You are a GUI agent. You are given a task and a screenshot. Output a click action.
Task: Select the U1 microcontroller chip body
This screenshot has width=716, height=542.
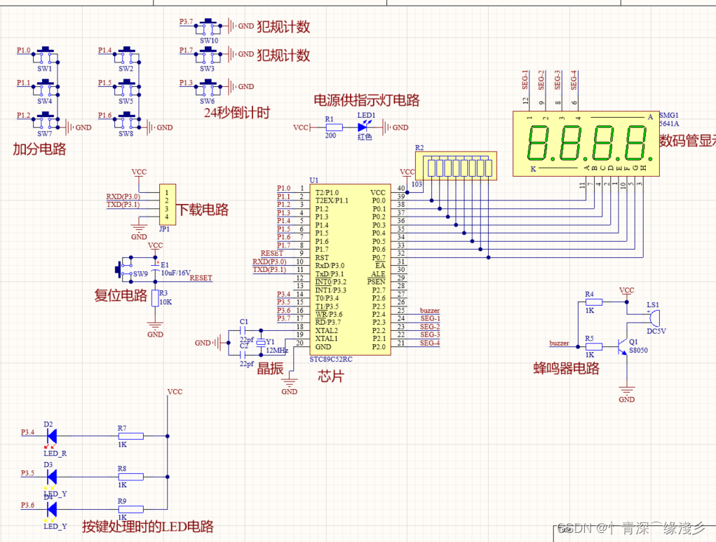tap(350, 269)
